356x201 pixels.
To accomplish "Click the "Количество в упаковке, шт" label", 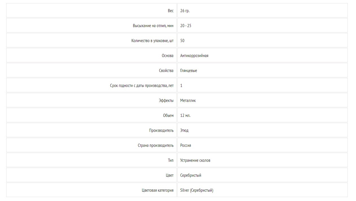I will coord(152,41).
